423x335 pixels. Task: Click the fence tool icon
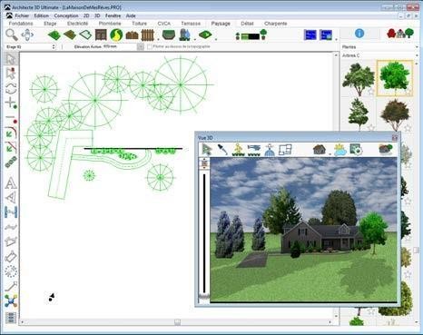tap(148, 35)
